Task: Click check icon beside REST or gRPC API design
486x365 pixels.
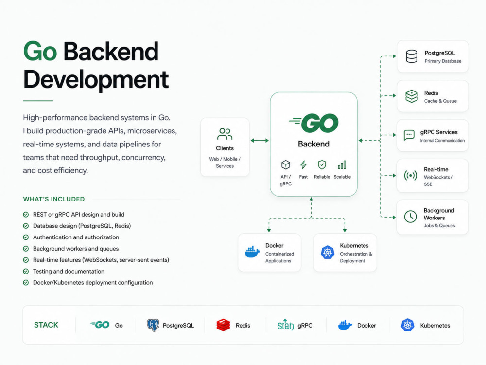Action: click(26, 215)
